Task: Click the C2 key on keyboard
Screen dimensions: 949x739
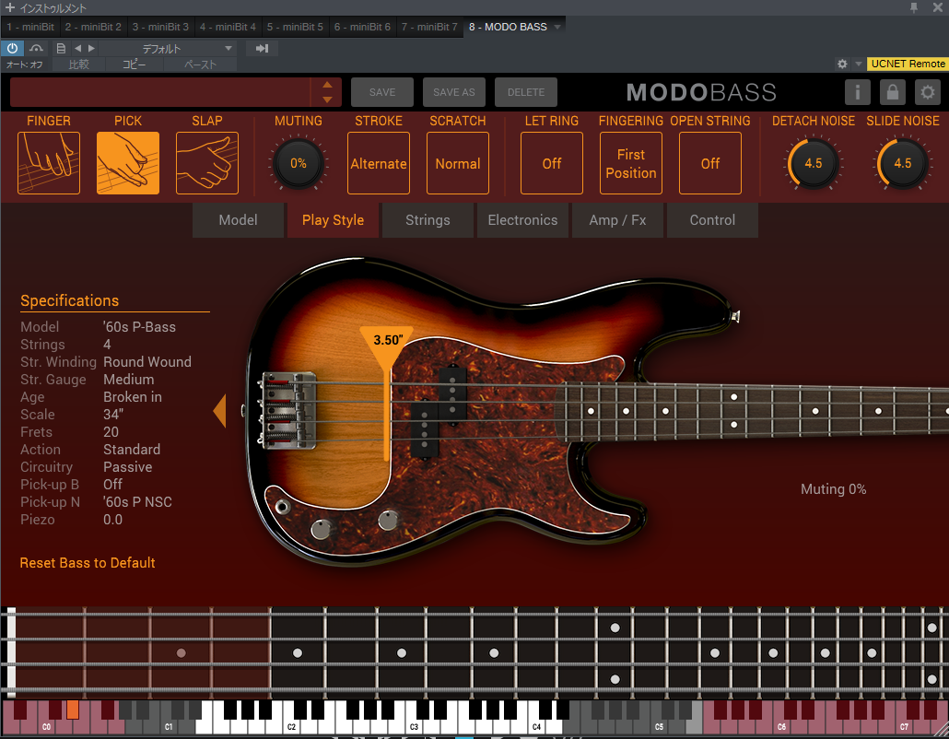Action: pos(291,726)
